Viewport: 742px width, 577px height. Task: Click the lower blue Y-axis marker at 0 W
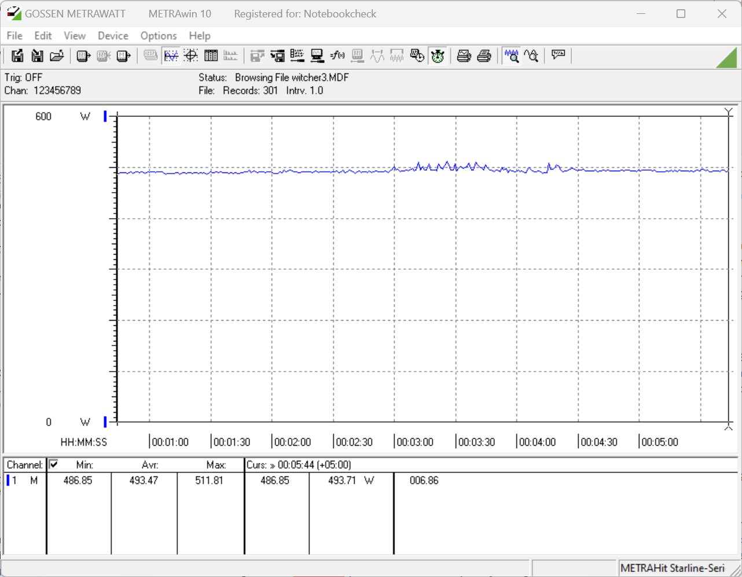tap(105, 421)
